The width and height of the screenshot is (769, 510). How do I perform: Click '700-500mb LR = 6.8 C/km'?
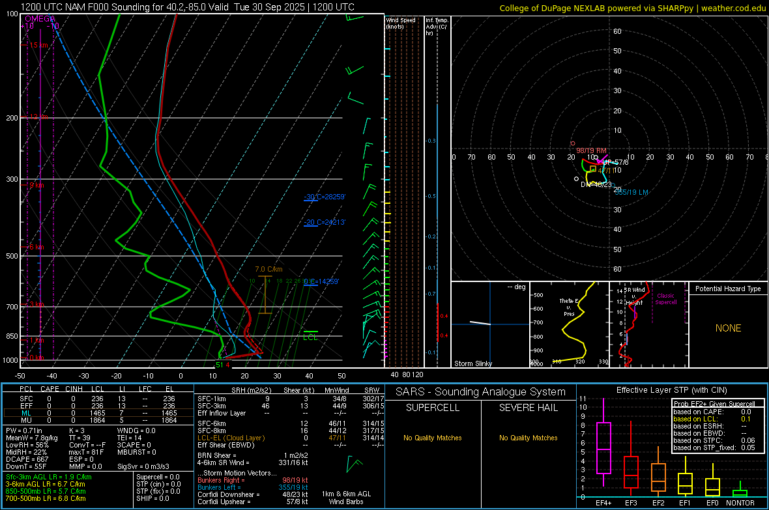click(x=46, y=498)
